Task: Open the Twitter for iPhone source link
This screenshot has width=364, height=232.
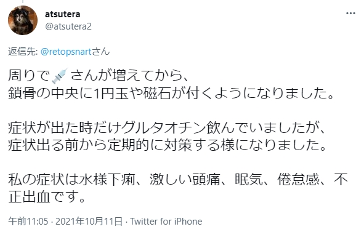Action: pos(166,222)
